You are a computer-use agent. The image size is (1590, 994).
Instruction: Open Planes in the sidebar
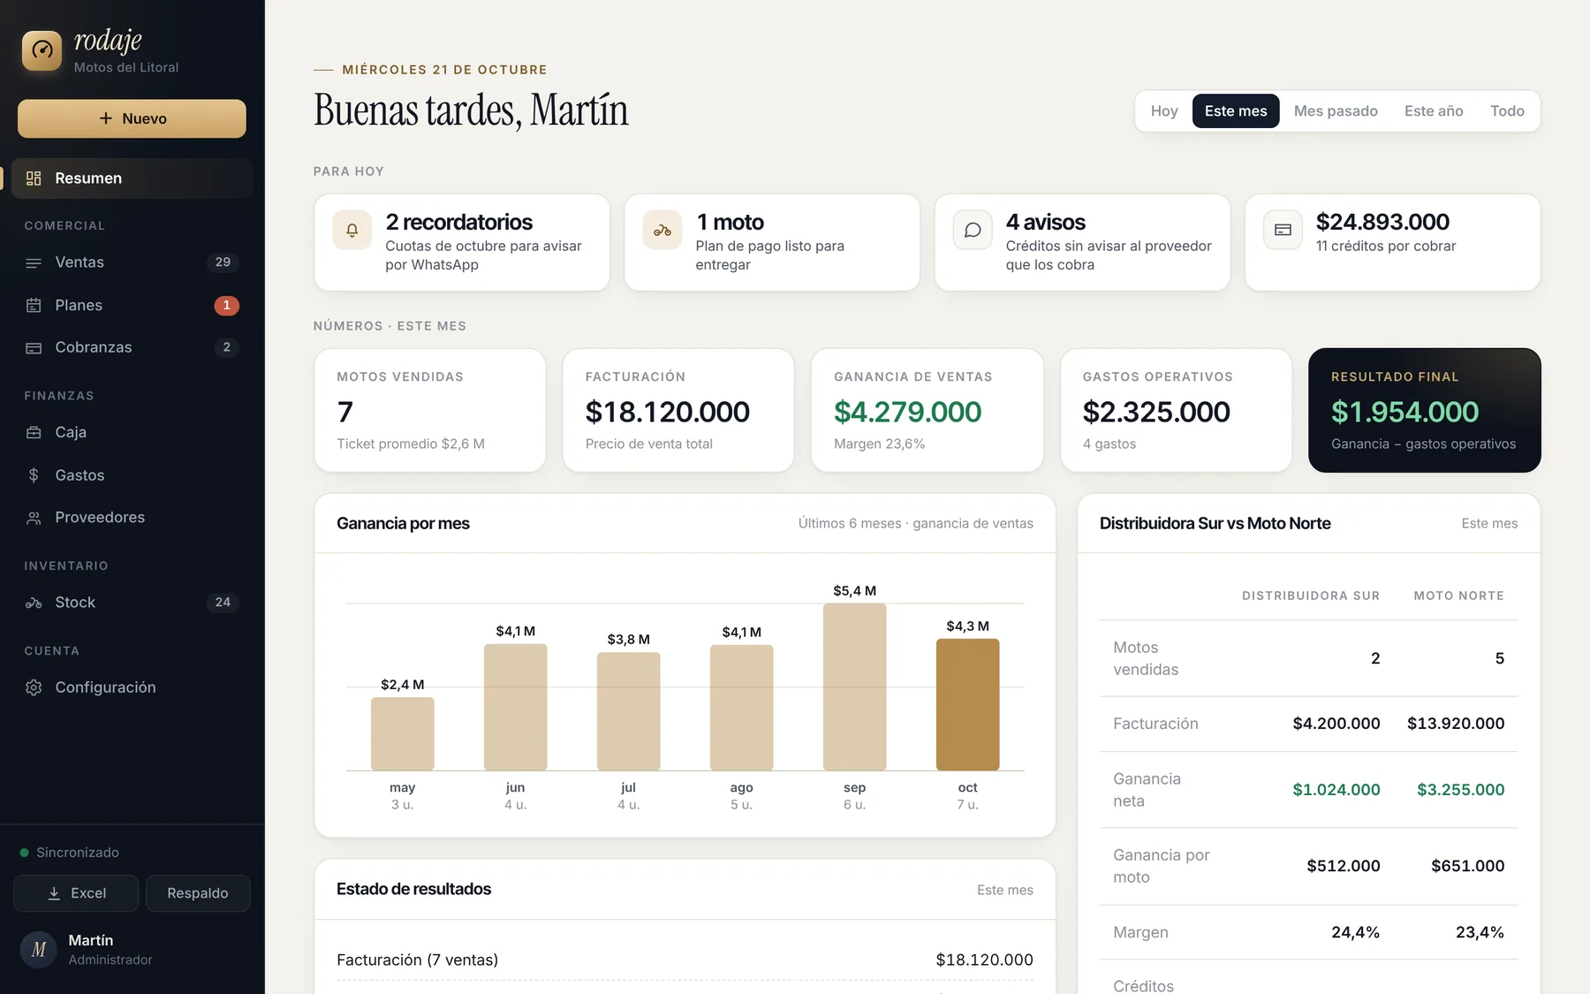(132, 306)
